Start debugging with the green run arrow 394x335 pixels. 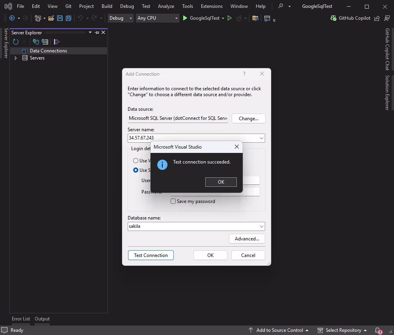[185, 18]
